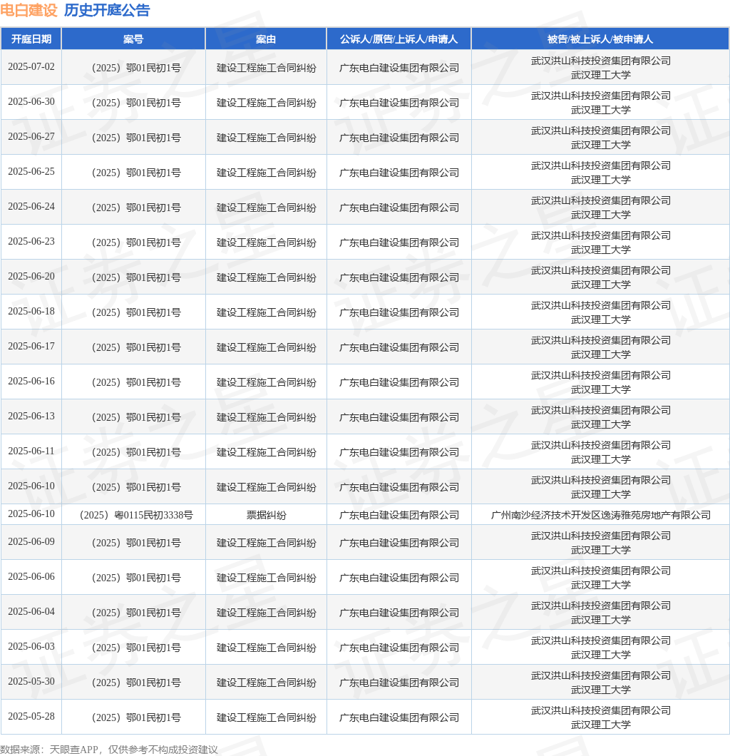Click plaintiff in the 票据纠纷 row

pos(399,515)
